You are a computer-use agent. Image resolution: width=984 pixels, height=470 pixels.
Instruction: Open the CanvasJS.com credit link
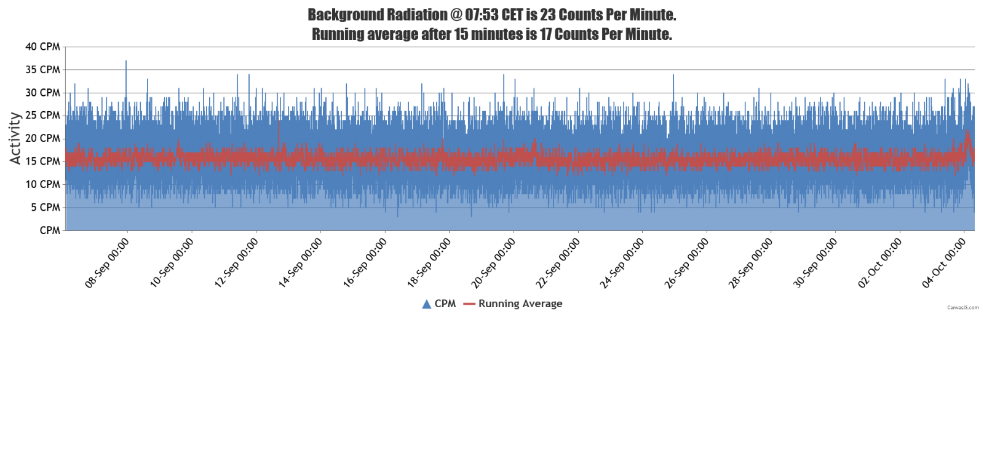pos(962,307)
